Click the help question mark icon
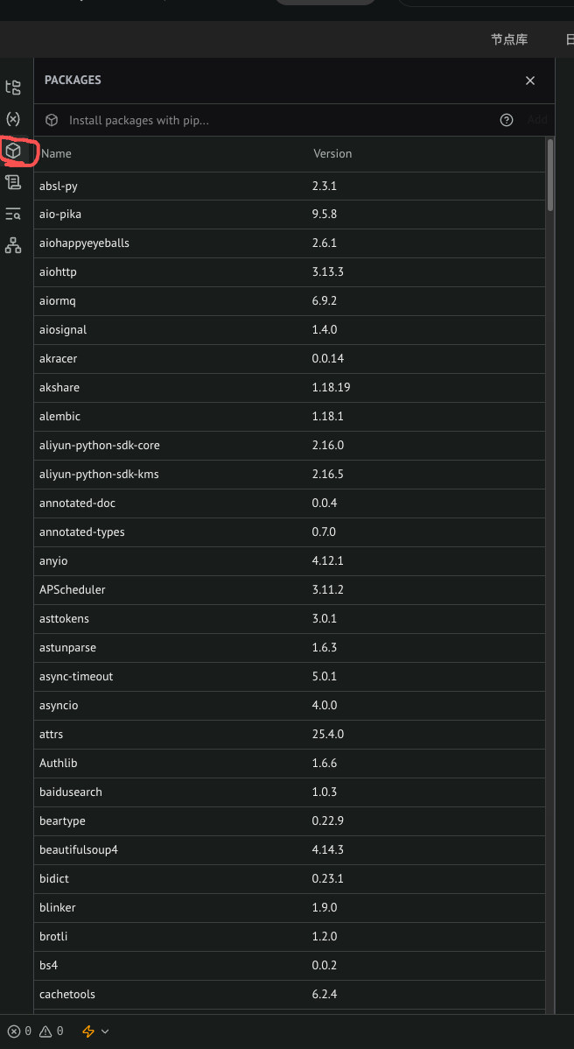The width and height of the screenshot is (574, 1049). coord(507,120)
